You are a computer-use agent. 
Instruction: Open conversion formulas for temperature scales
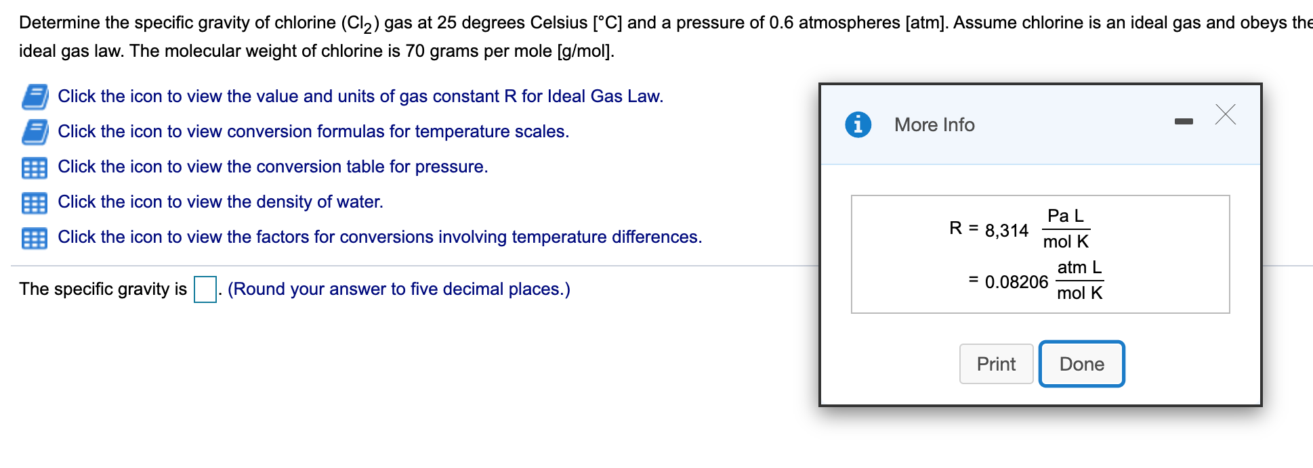click(313, 132)
